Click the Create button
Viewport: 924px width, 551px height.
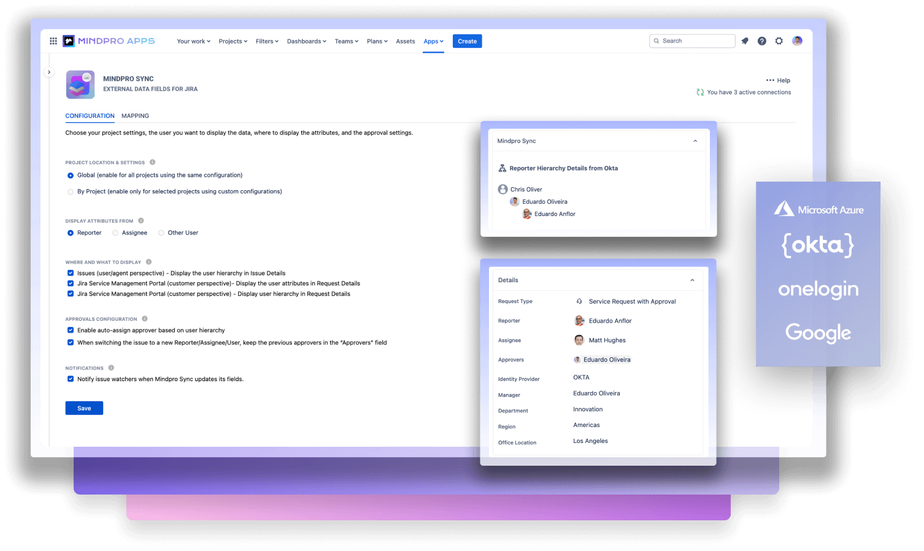pyautogui.click(x=468, y=41)
